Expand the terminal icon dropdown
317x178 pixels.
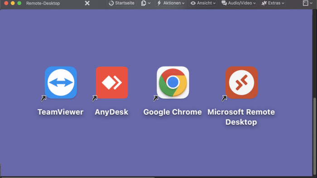pyautogui.click(x=307, y=3)
